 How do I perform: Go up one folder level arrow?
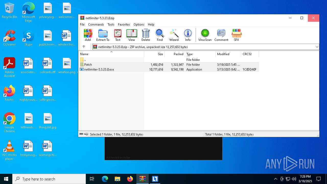[x=84, y=47]
